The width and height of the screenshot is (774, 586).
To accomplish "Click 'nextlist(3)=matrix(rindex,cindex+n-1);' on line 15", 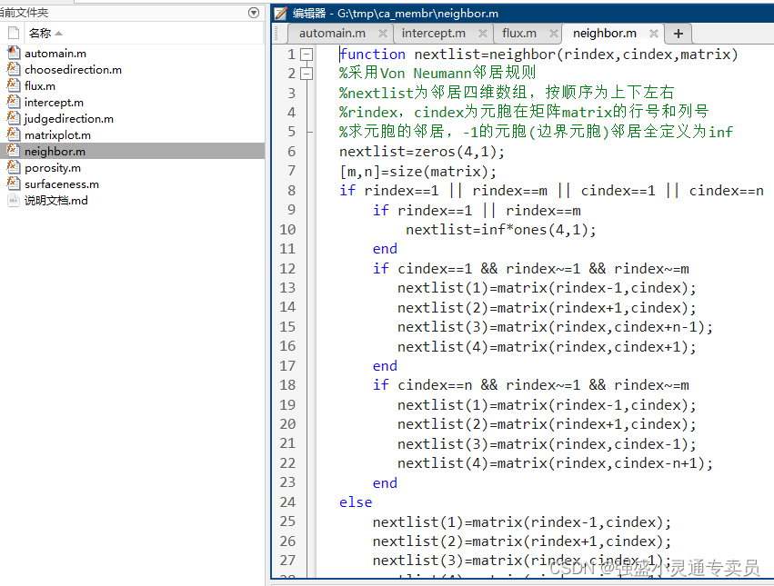I will pos(556,327).
